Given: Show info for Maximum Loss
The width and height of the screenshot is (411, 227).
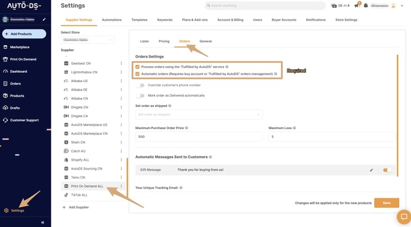Looking at the screenshot, I should [294, 128].
